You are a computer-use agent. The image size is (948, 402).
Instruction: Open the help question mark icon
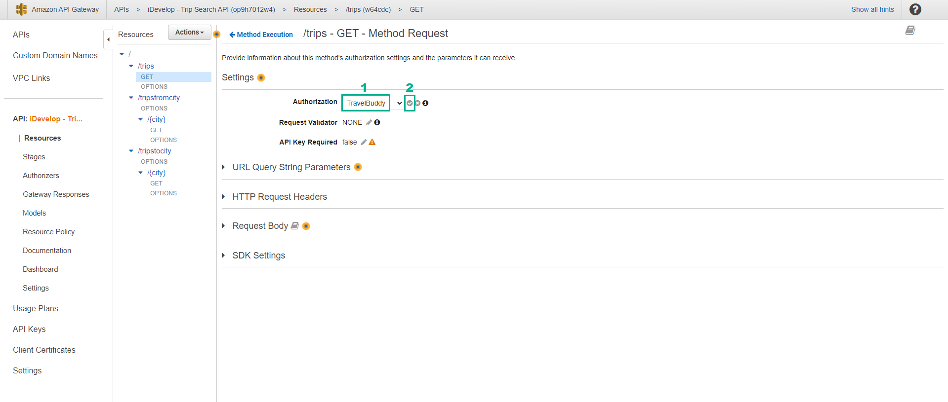[915, 9]
